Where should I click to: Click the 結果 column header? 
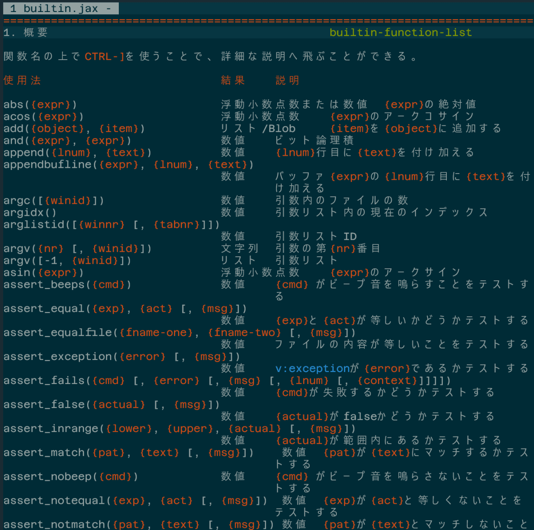233,81
